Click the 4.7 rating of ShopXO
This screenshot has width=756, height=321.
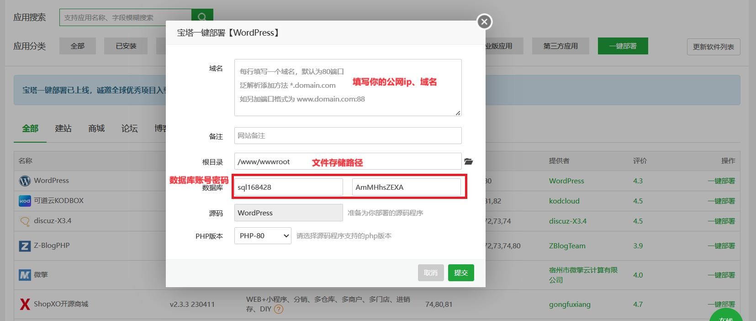(638, 305)
